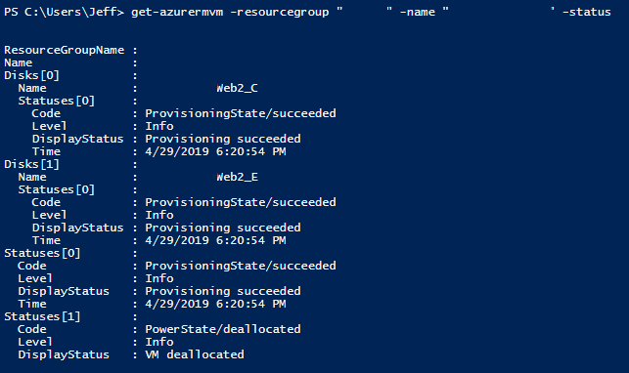The width and height of the screenshot is (629, 373).
Task: Click Provisioning succeeded under top-level Statuses[0]
Action: pos(223,291)
